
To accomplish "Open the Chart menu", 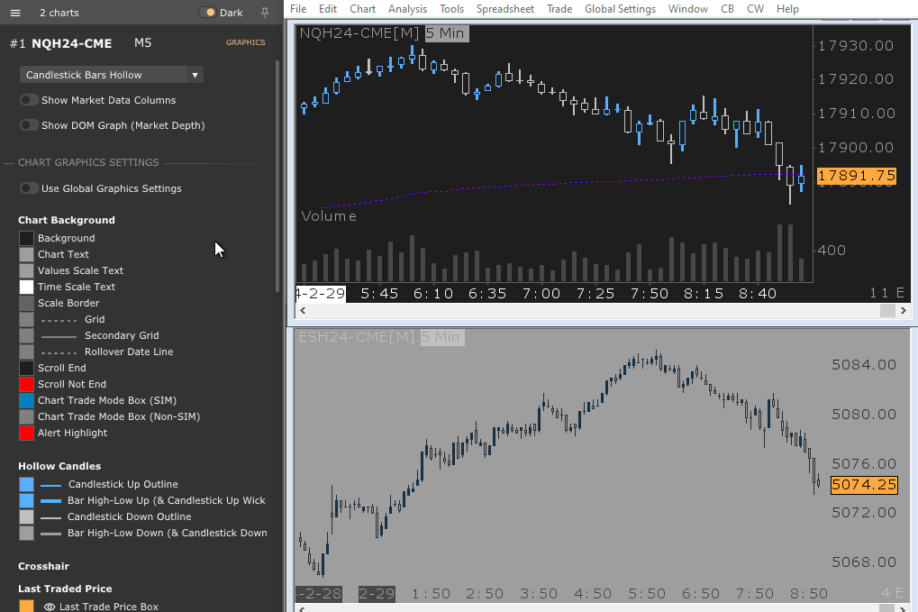I will pos(362,9).
